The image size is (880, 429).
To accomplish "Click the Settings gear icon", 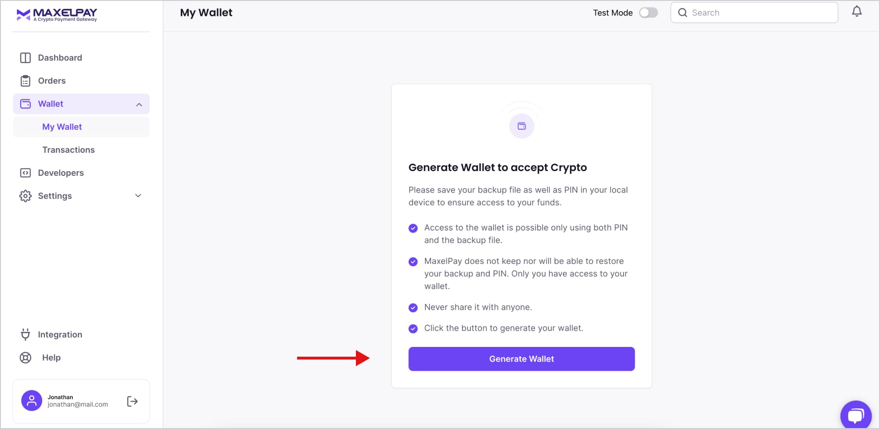I will (25, 196).
